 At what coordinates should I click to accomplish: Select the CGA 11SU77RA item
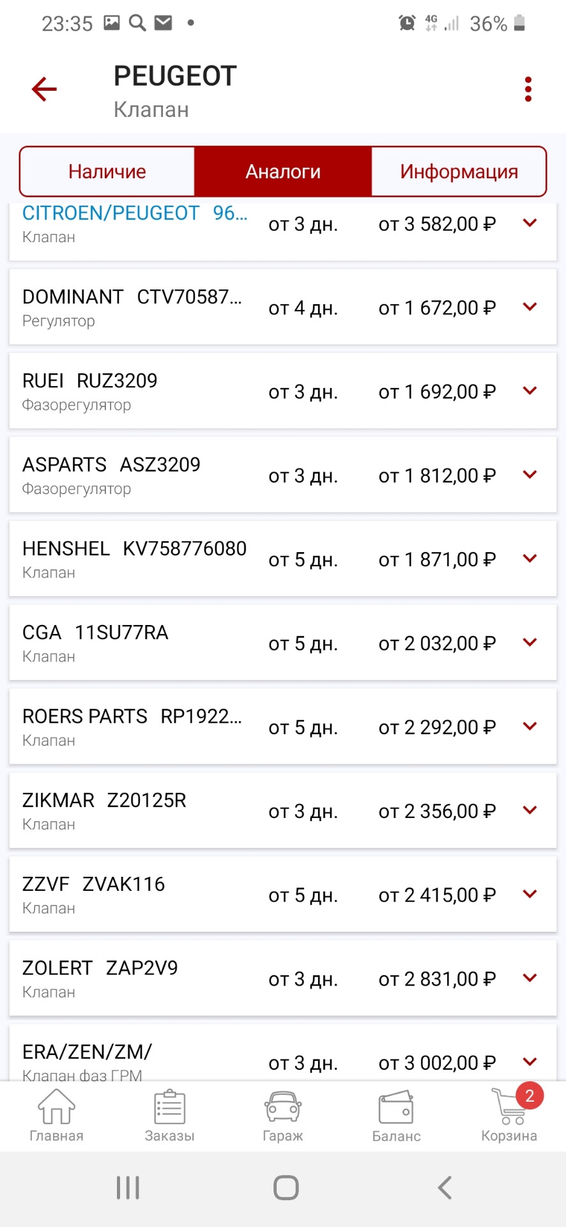[x=283, y=642]
